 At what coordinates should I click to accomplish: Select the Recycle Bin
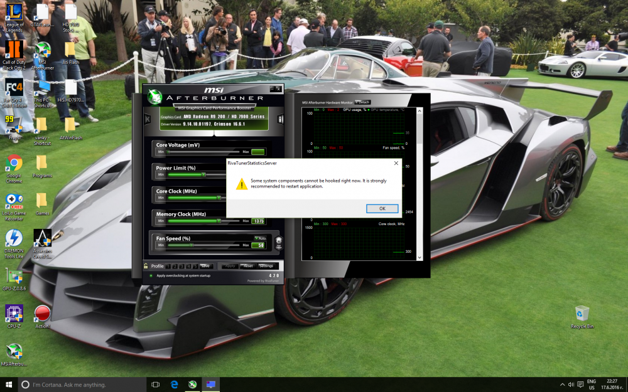582,317
